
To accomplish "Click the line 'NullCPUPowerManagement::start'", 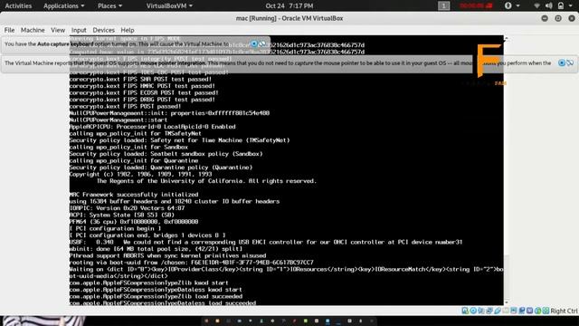I will pyautogui.click(x=119, y=120).
